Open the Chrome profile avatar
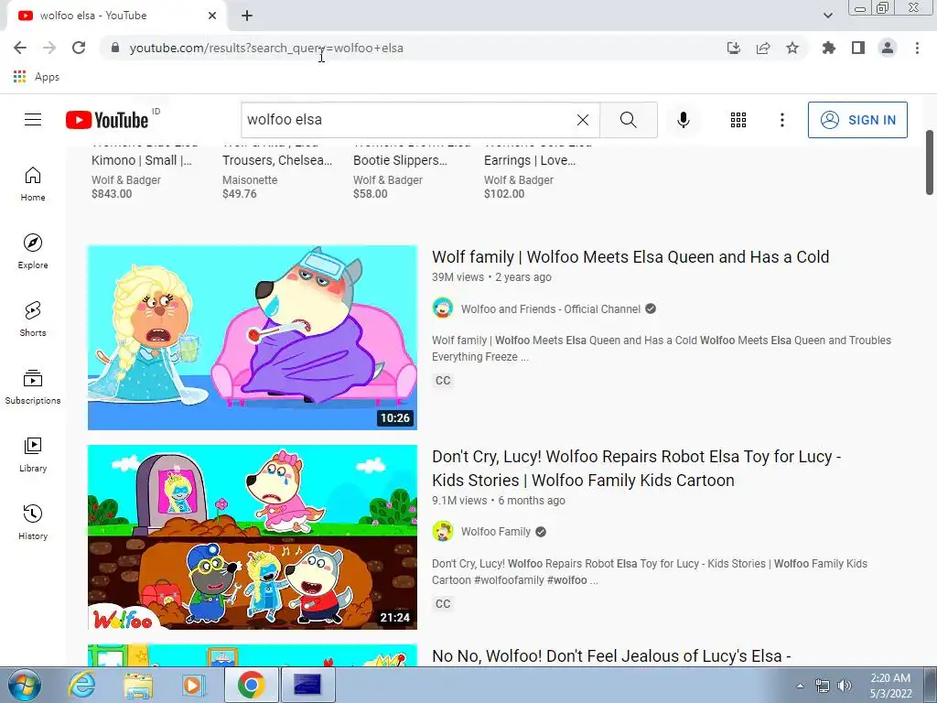The image size is (937, 703). (888, 48)
